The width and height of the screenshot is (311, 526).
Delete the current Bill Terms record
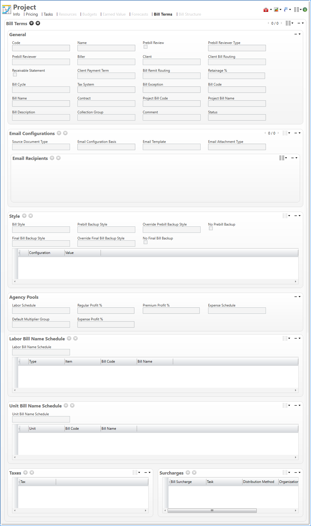pyautogui.click(x=38, y=23)
